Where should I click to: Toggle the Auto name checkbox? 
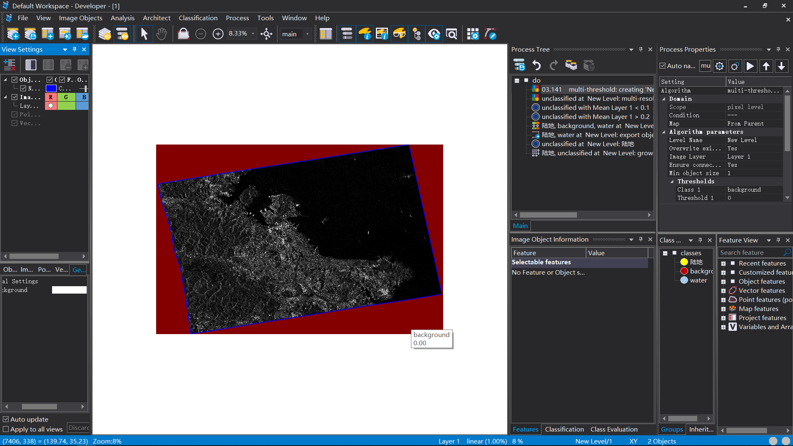point(663,66)
